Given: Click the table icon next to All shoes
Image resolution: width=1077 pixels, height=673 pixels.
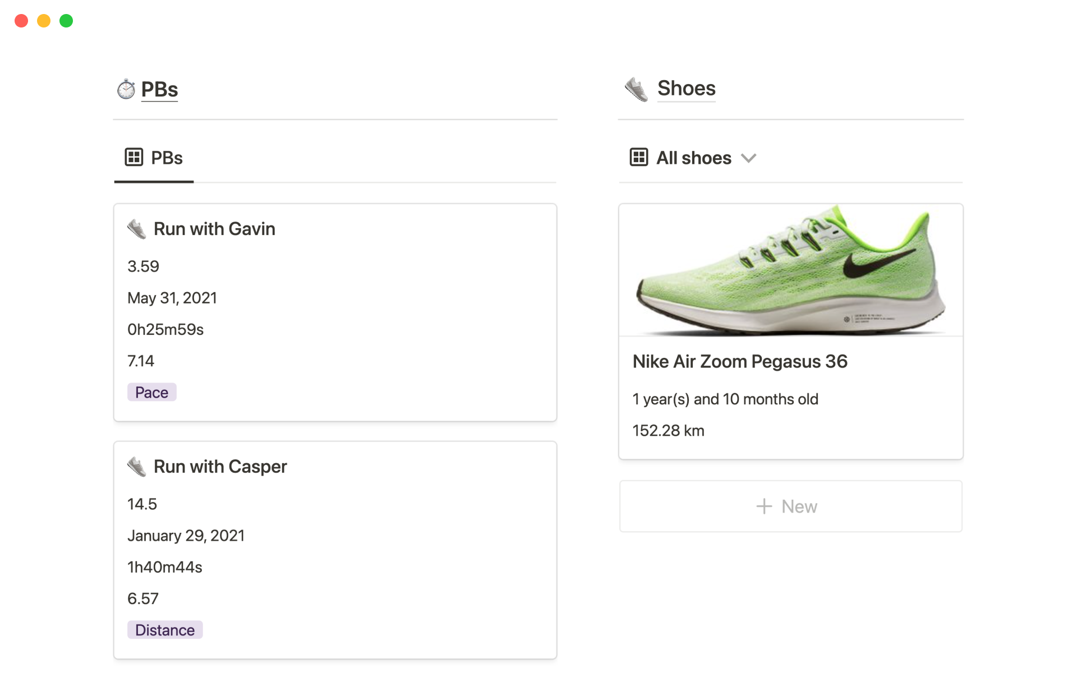Looking at the screenshot, I should [638, 158].
